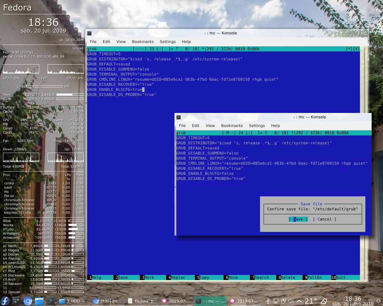Image resolution: width=383 pixels, height=306 pixels.
Task: Open the Fedora application launcher
Action: click(x=5, y=301)
